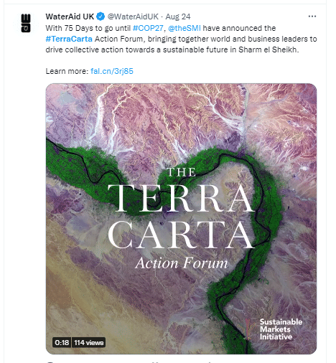Open the fal.cn/3rj85 link
Viewport: 336px width, 363px height.
[112, 71]
